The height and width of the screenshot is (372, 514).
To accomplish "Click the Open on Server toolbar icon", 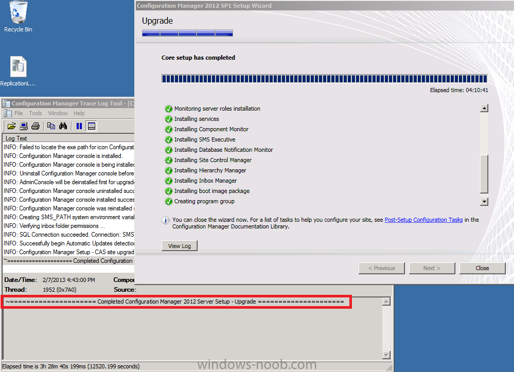I will point(24,126).
